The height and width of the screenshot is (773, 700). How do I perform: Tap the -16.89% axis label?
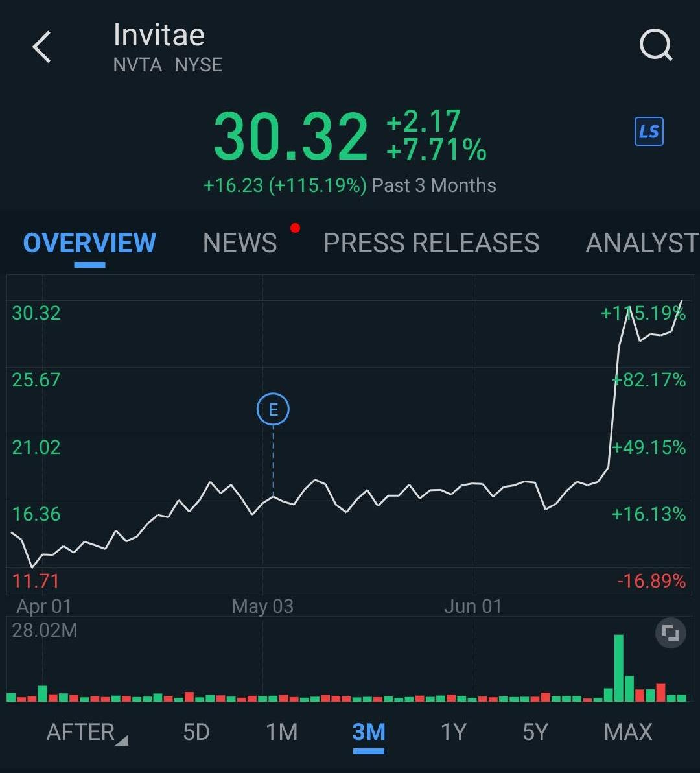(652, 581)
